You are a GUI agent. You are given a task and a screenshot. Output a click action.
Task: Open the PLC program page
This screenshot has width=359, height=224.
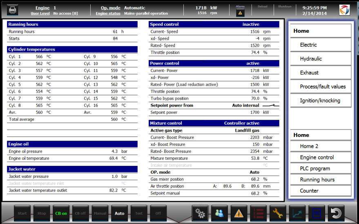tap(321, 168)
